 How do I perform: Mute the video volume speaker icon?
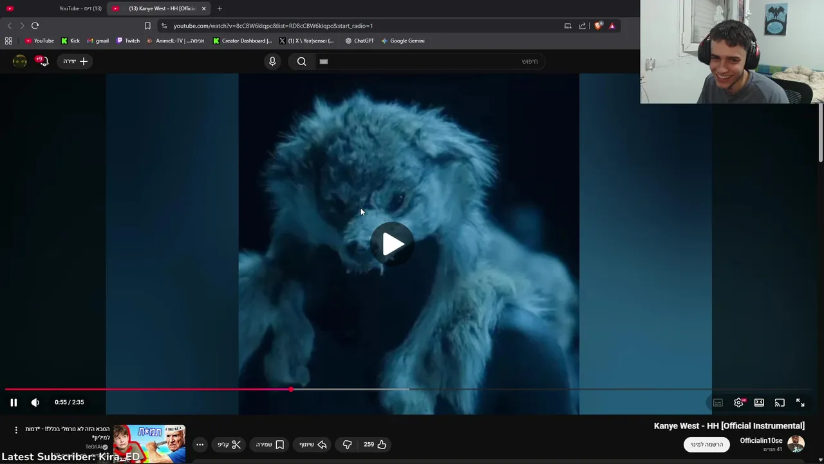[35, 402]
